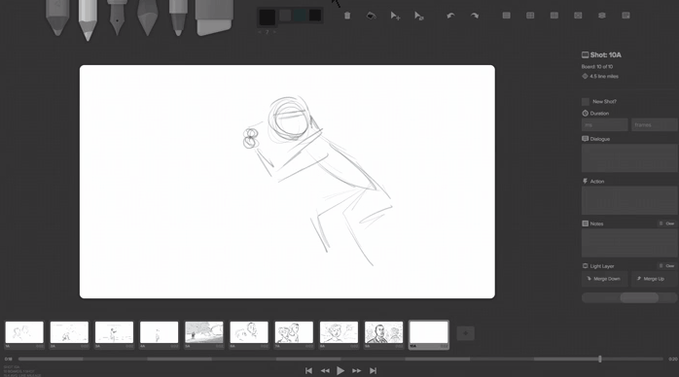Select the eraser tool
Viewport: 679px width, 377px height.
click(x=214, y=17)
